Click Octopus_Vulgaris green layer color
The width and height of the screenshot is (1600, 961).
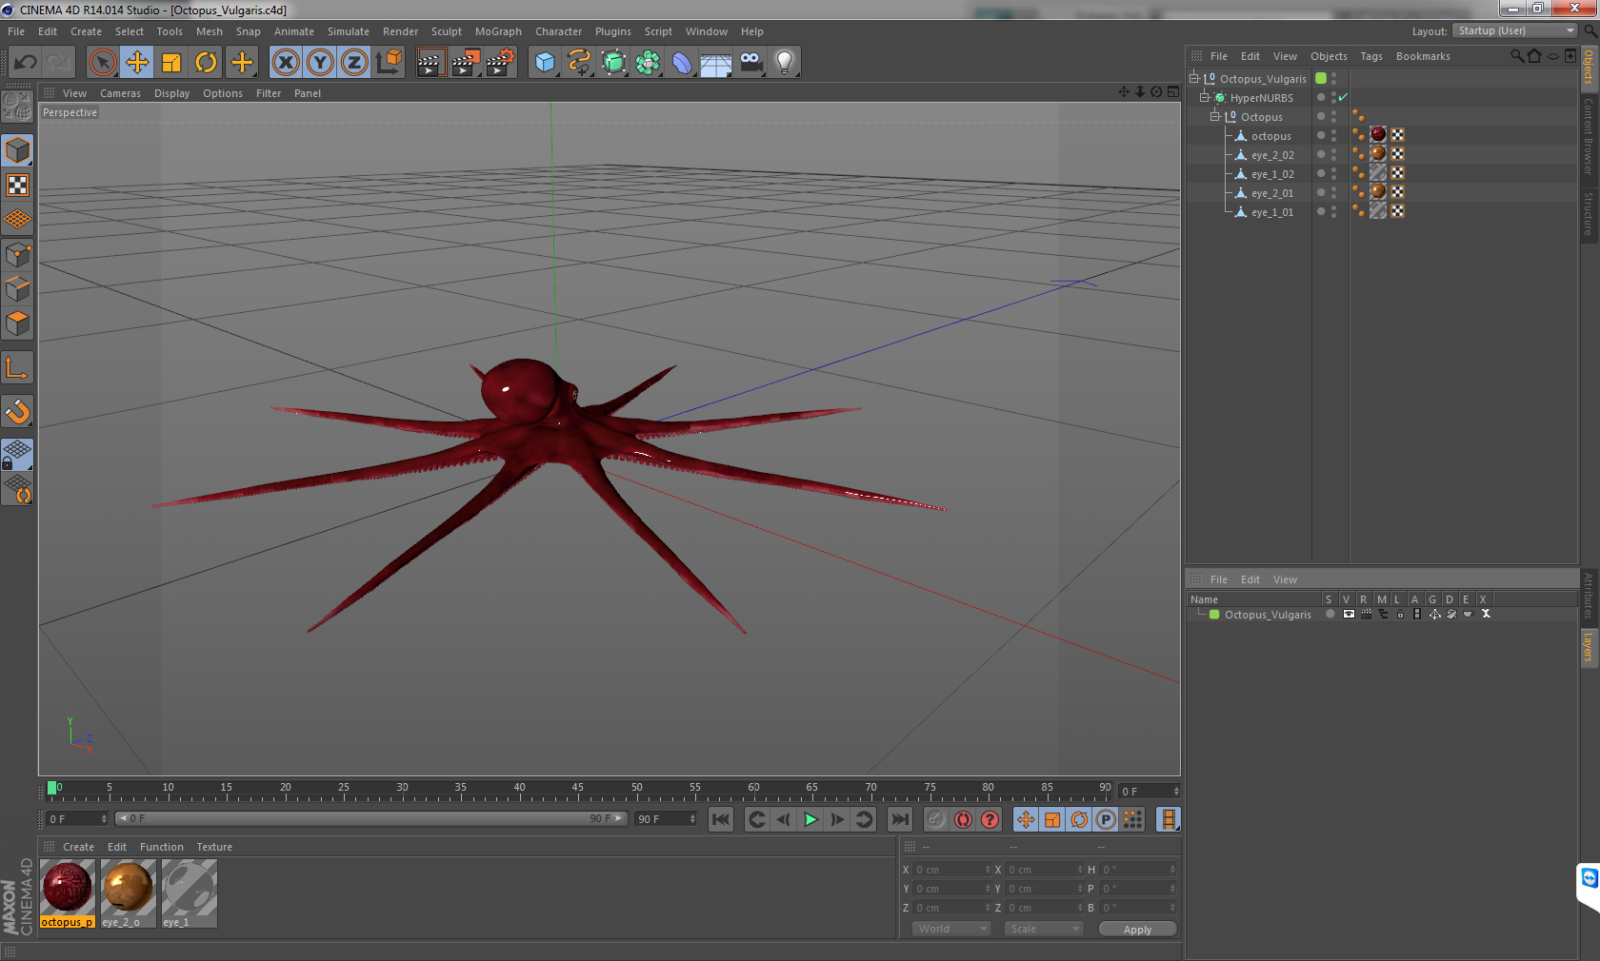1321,78
